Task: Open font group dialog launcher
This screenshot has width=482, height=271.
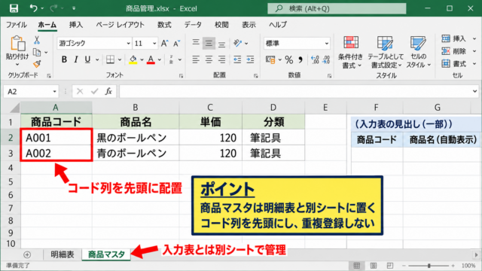Action: (x=181, y=76)
